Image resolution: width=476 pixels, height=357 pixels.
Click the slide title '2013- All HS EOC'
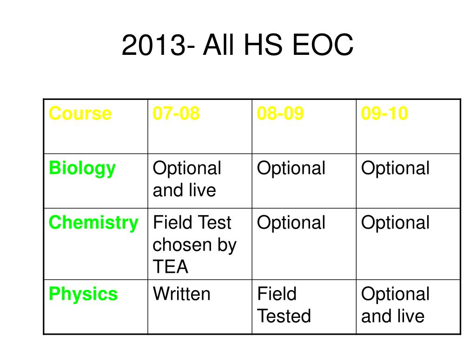(x=238, y=45)
